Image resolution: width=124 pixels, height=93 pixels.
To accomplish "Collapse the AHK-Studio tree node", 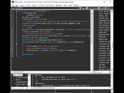I will tap(12, 75).
